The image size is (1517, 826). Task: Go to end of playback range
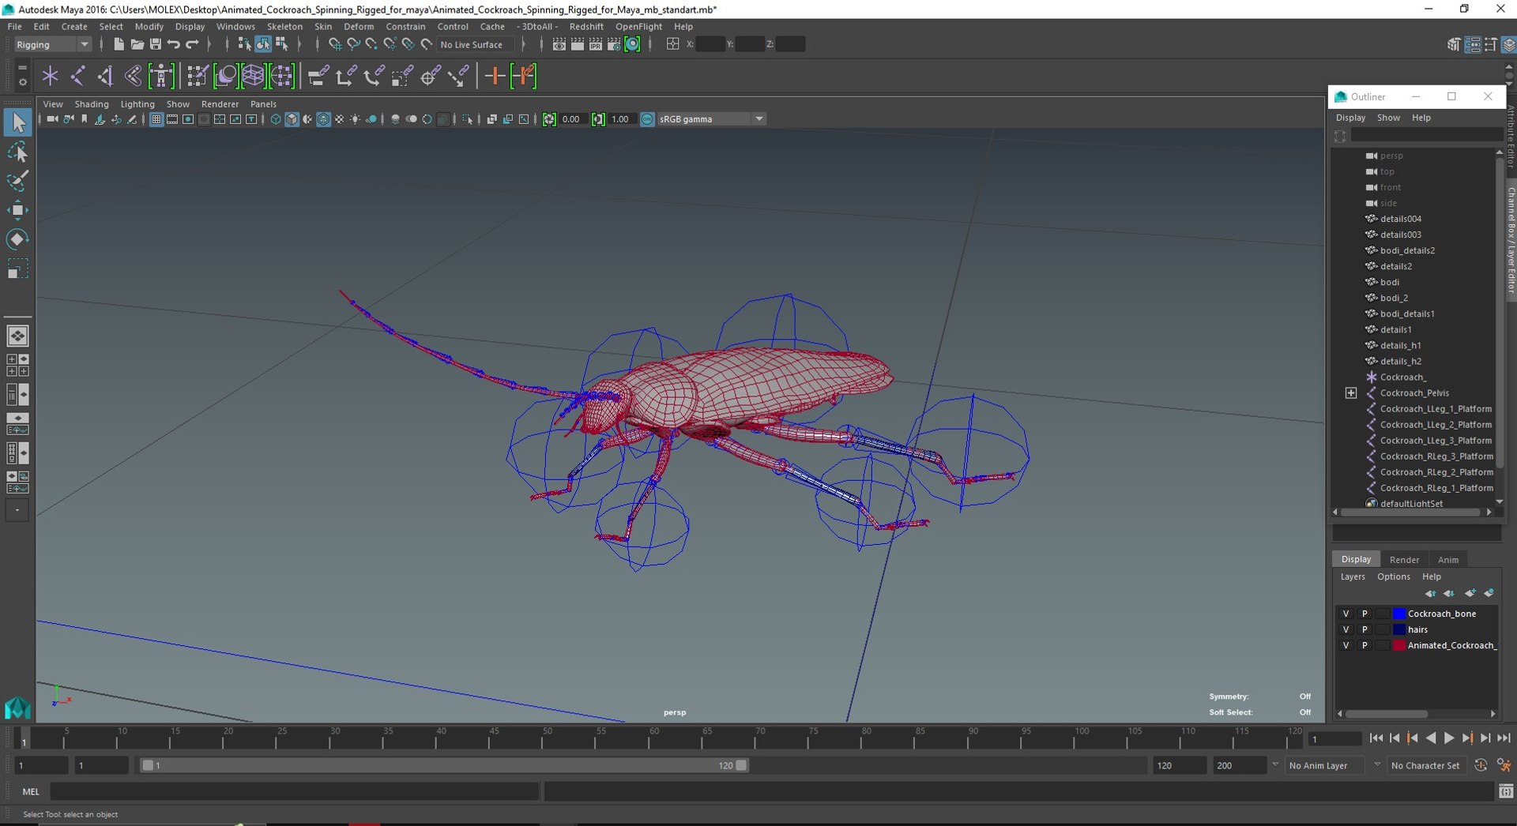coord(1504,738)
